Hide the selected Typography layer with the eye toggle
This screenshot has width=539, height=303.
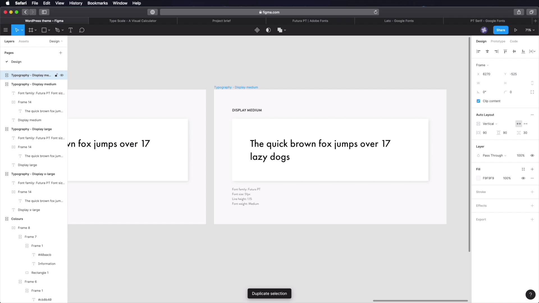pyautogui.click(x=62, y=75)
